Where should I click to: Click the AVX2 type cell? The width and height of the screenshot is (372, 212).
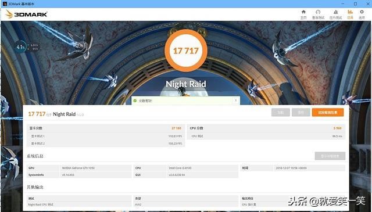[x=138, y=204]
